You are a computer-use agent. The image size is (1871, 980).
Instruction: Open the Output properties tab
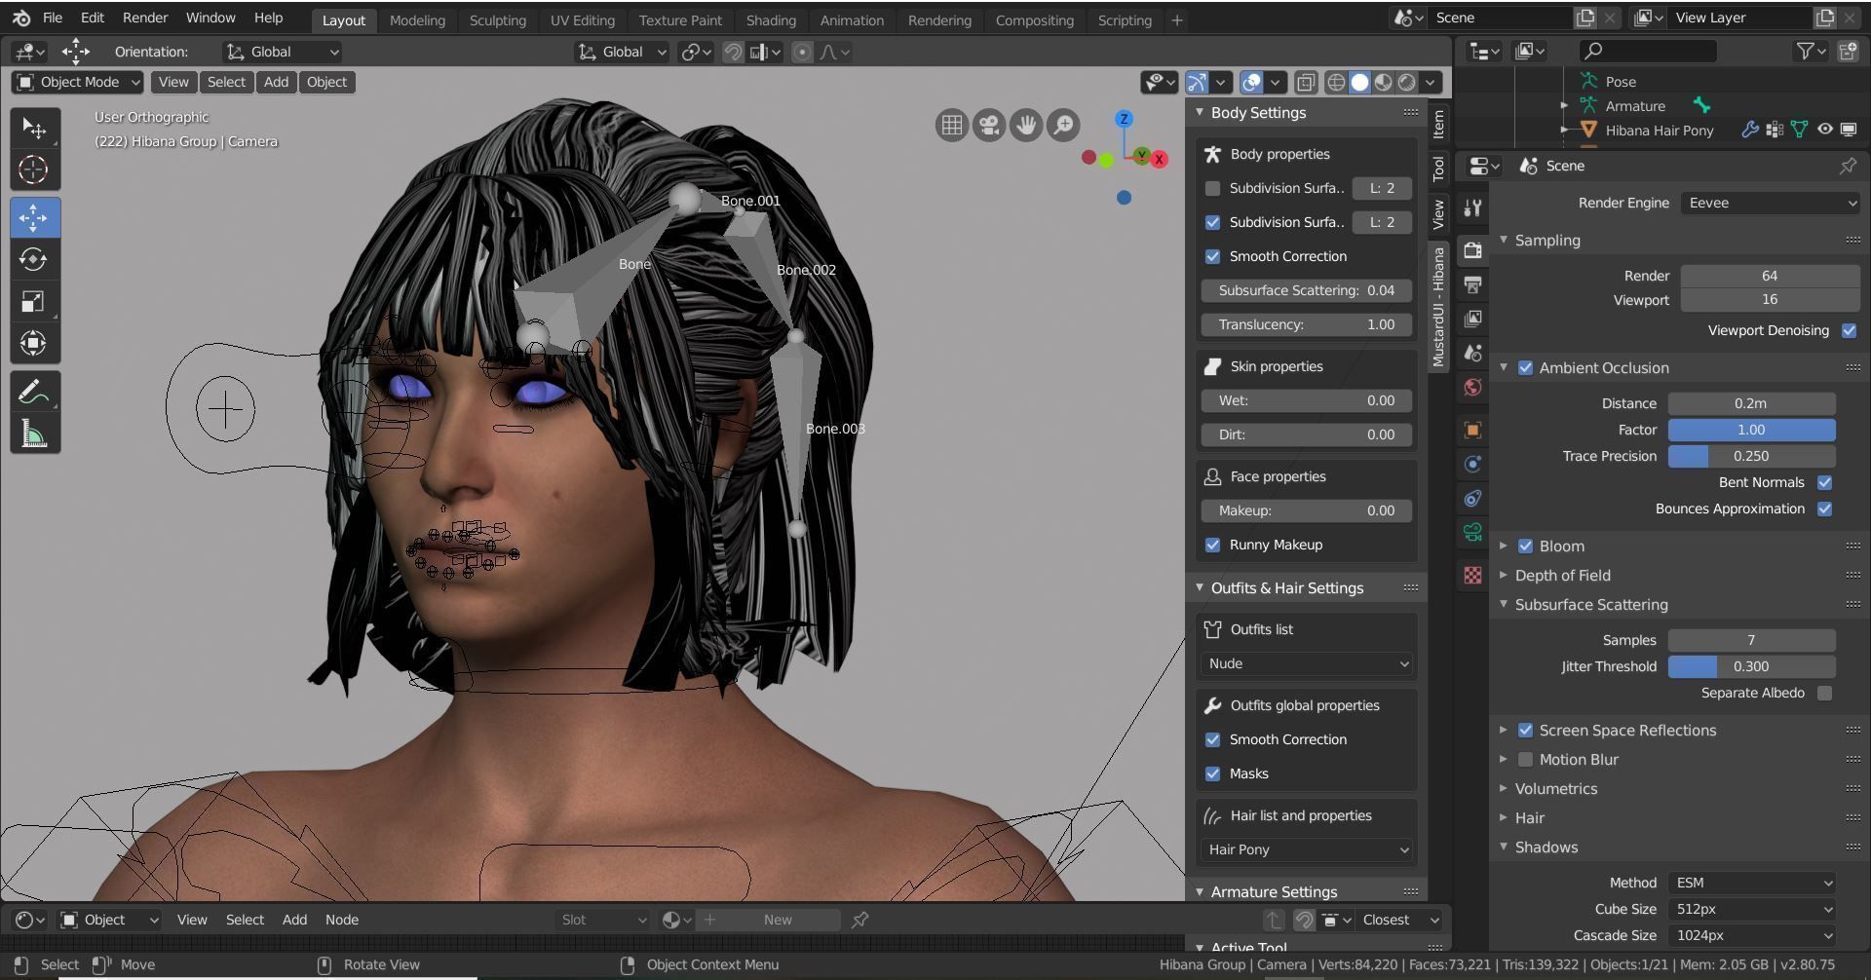point(1472,284)
